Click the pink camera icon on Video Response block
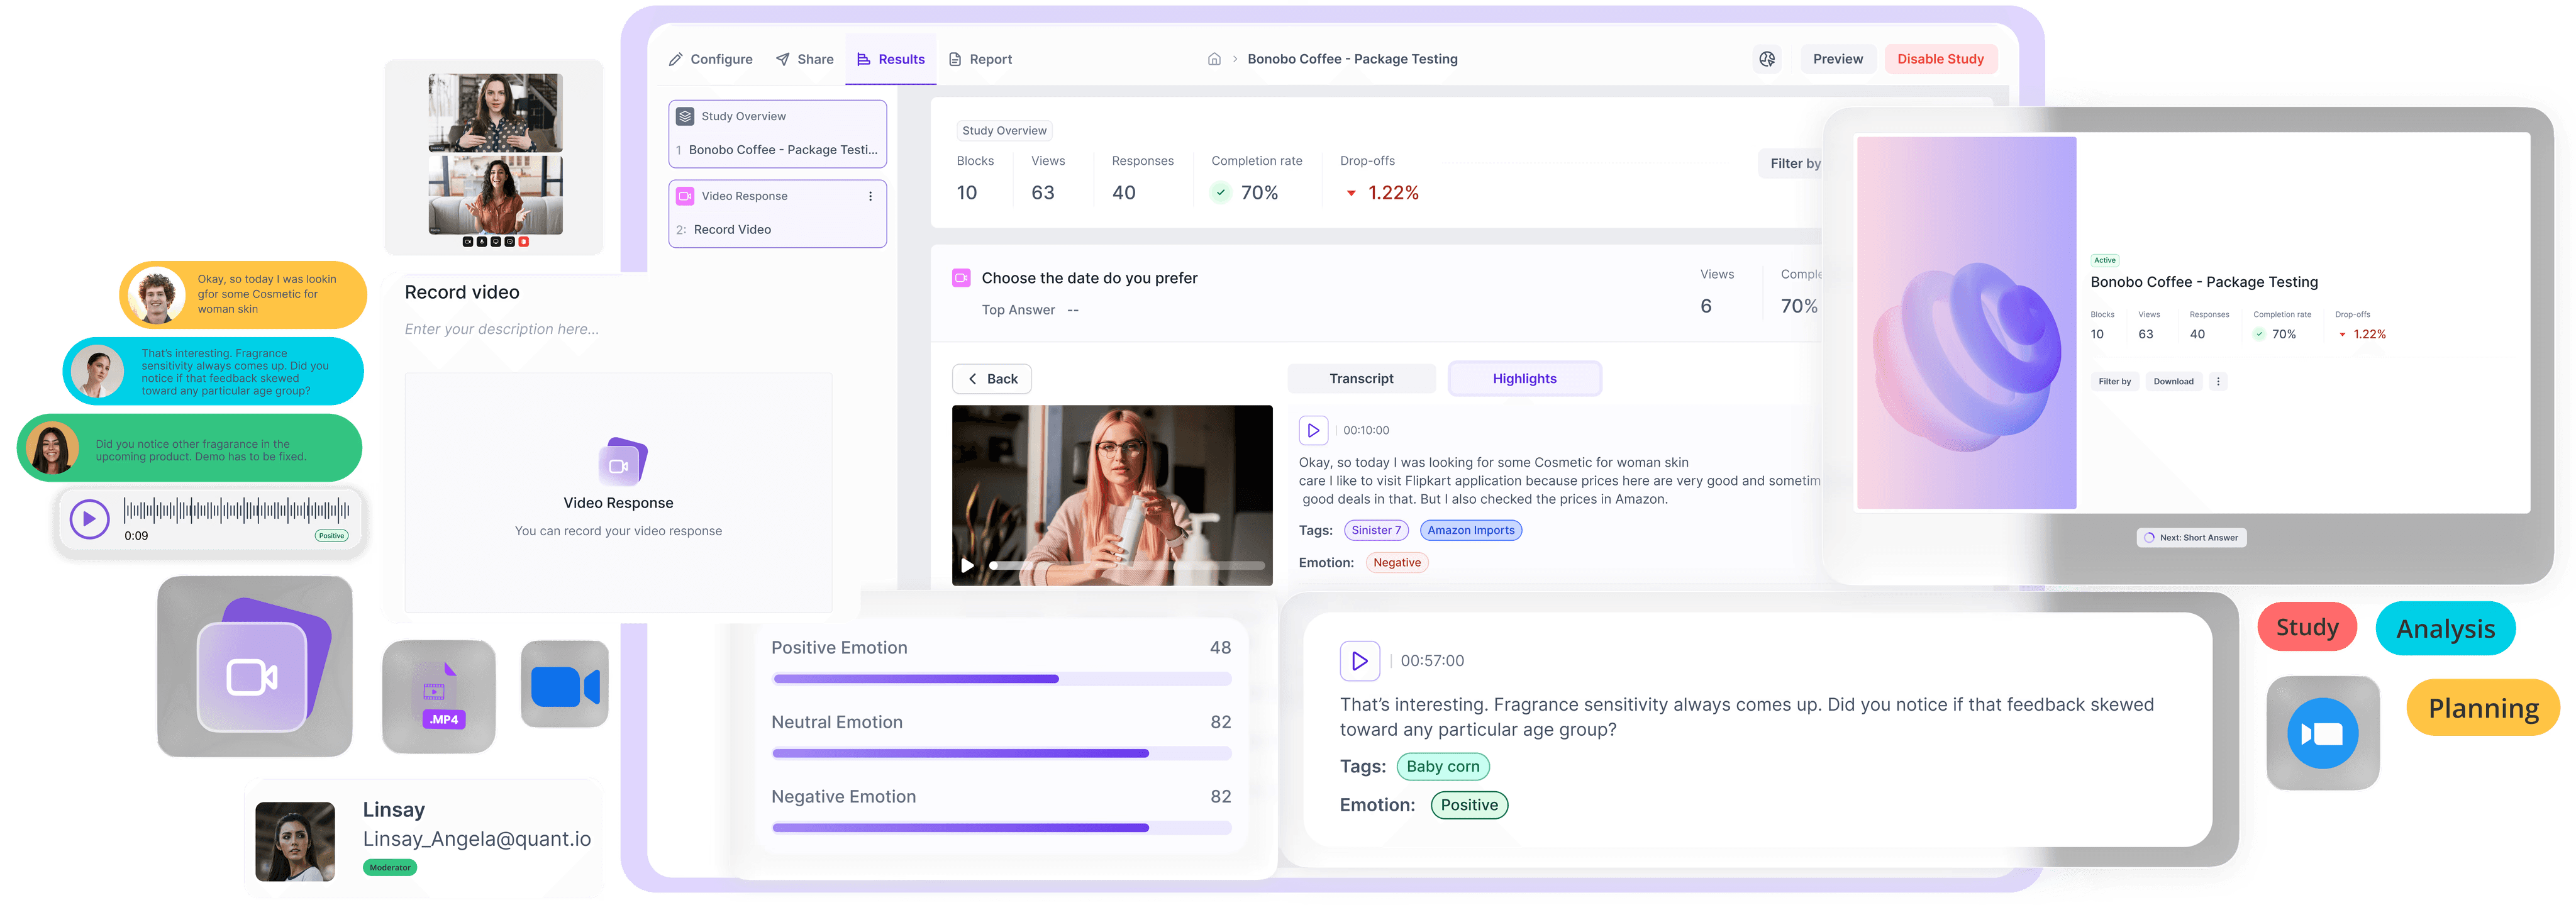The height and width of the screenshot is (905, 2576). coord(686,195)
